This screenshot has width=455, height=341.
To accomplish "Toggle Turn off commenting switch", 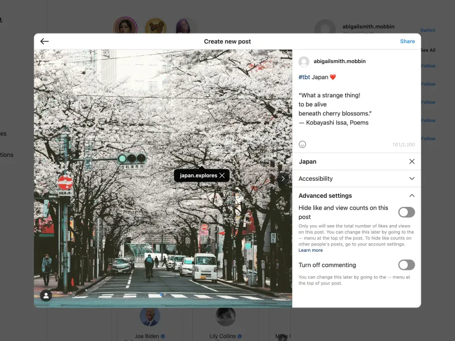I will point(407,265).
